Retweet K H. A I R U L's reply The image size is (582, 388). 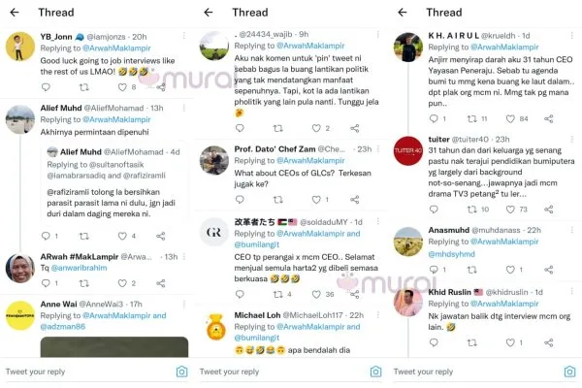point(471,118)
